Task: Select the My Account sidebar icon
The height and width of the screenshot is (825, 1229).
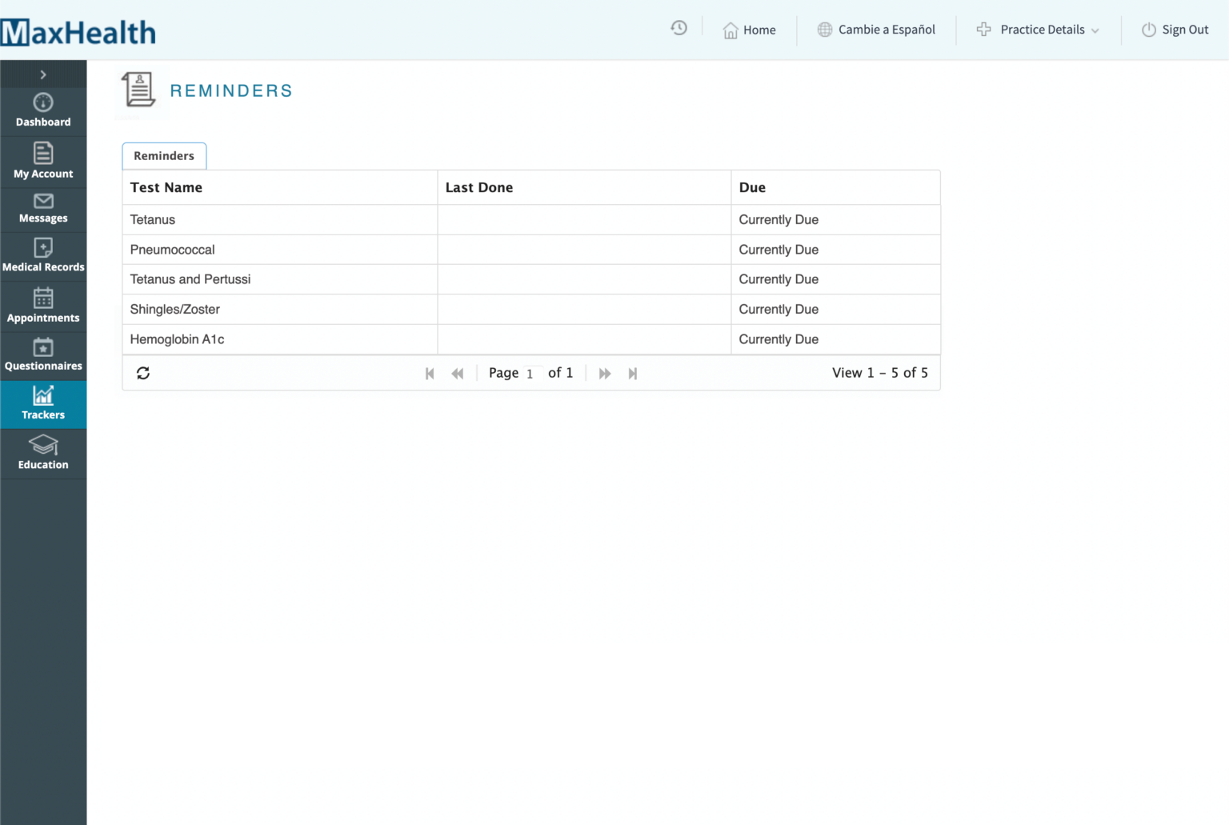Action: click(43, 160)
